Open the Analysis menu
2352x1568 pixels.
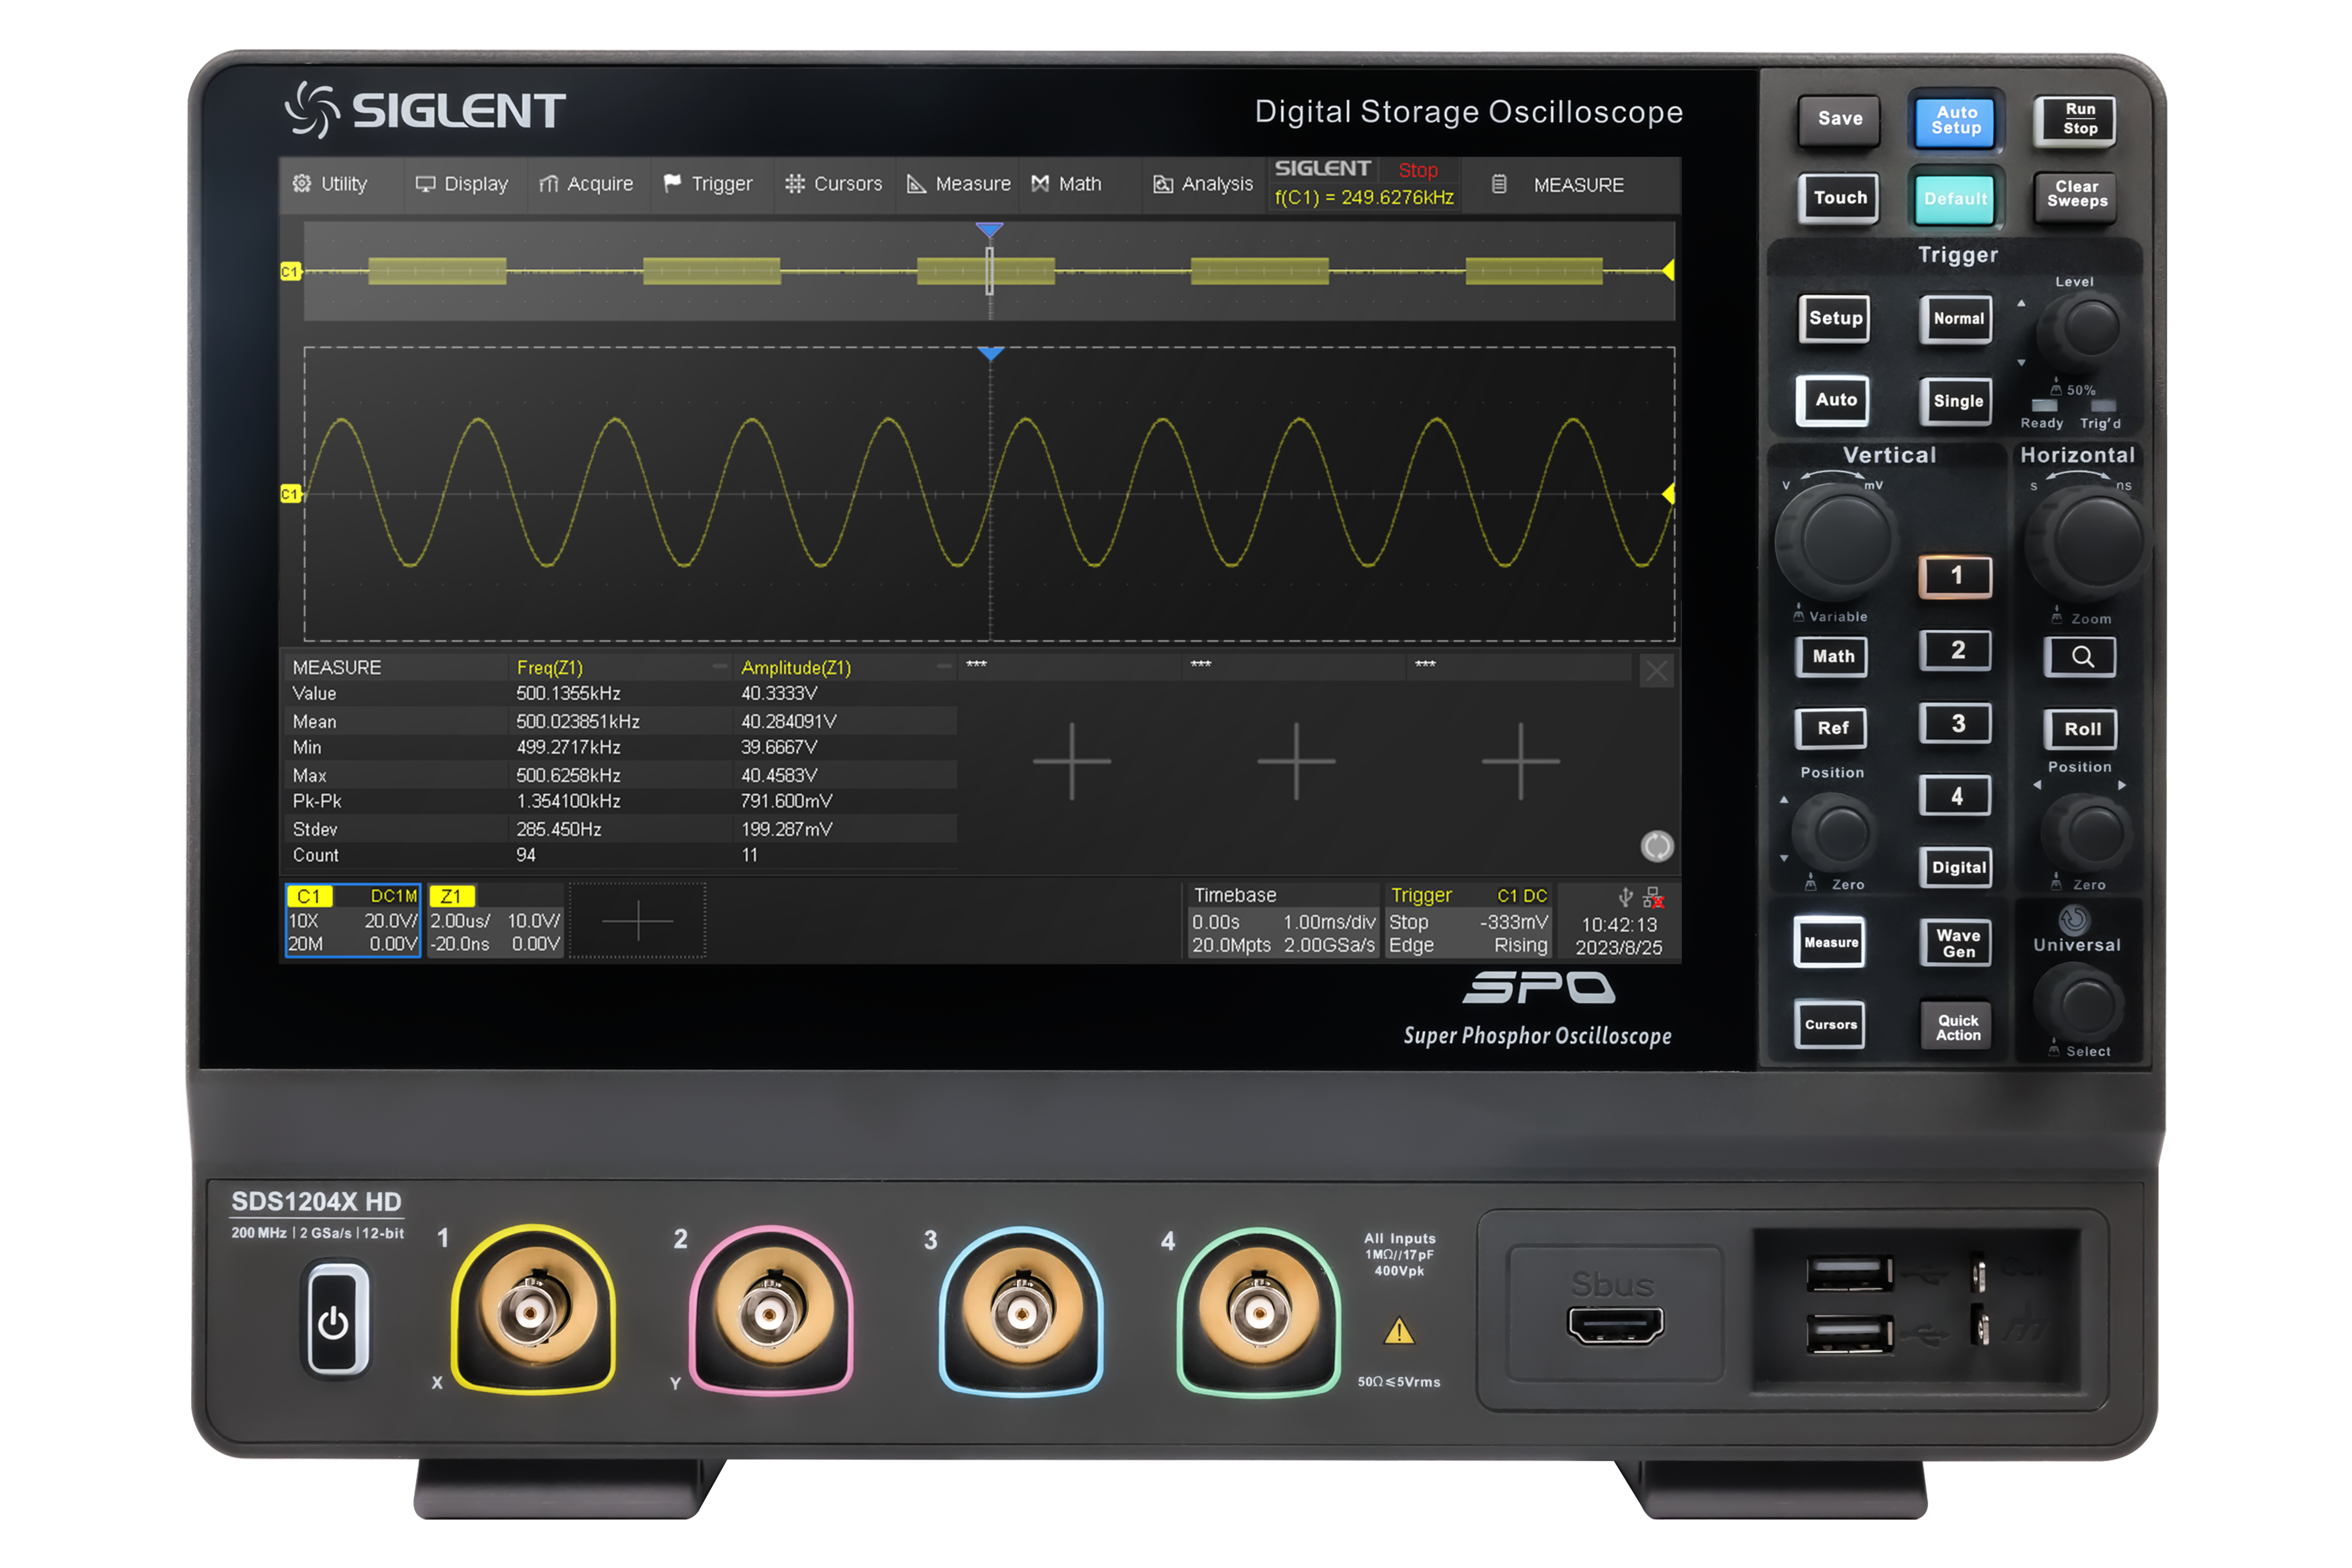(1203, 184)
